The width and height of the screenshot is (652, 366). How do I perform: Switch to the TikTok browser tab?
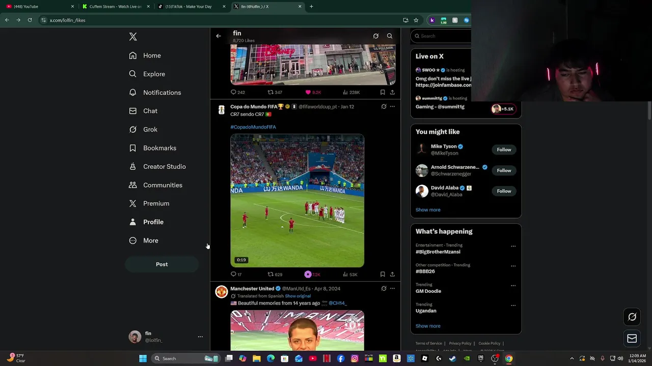point(192,7)
